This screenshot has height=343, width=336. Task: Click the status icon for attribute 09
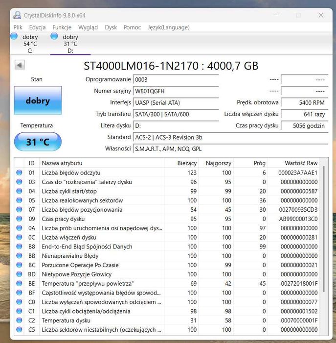[19, 219]
